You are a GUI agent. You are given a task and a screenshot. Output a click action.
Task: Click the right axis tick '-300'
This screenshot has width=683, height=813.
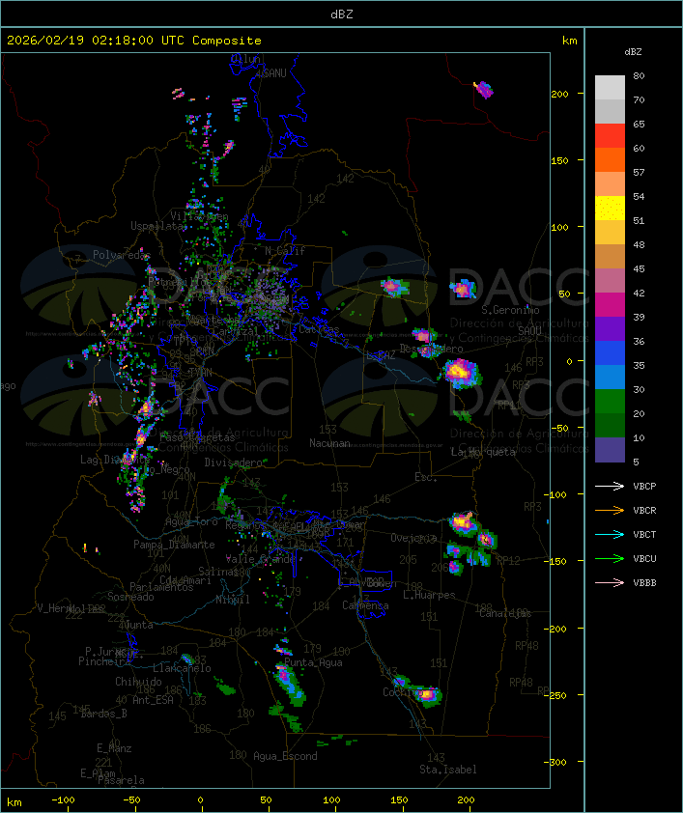[x=555, y=762]
